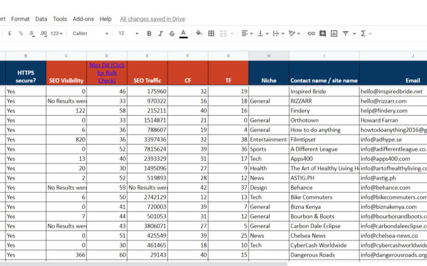The width and height of the screenshot is (427, 266).
Task: Open the Format menu
Action: (20, 19)
